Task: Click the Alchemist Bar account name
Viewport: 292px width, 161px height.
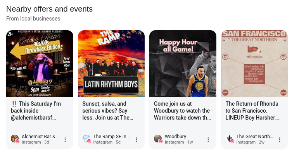Action: pyautogui.click(x=41, y=137)
